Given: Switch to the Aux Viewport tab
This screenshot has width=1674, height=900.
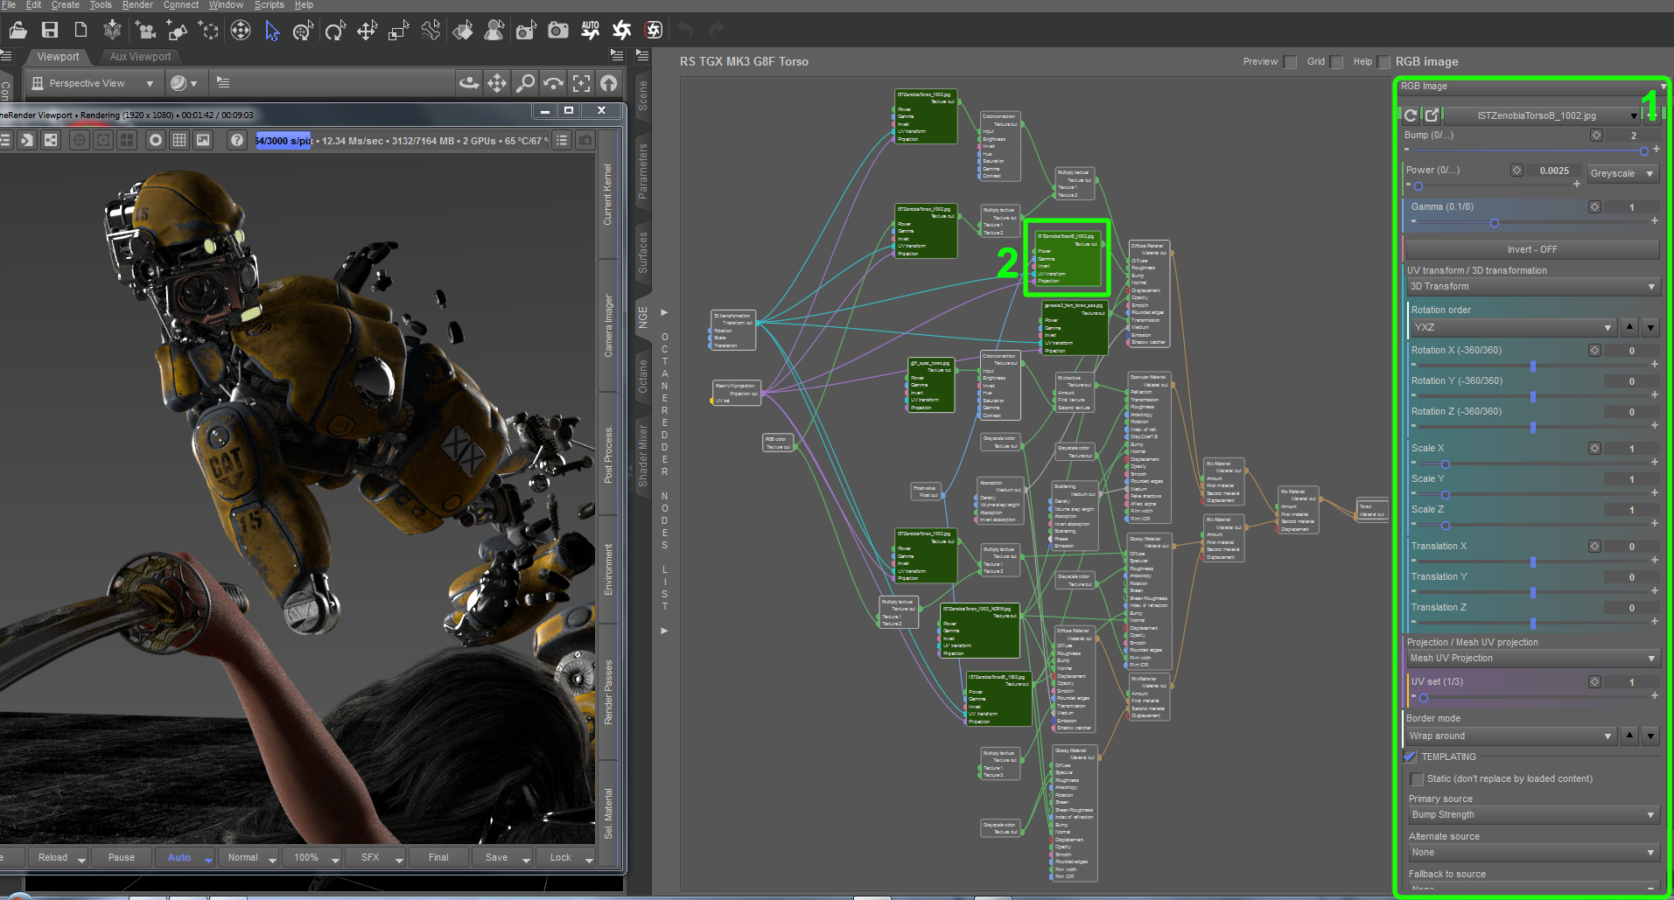Looking at the screenshot, I should tap(140, 57).
